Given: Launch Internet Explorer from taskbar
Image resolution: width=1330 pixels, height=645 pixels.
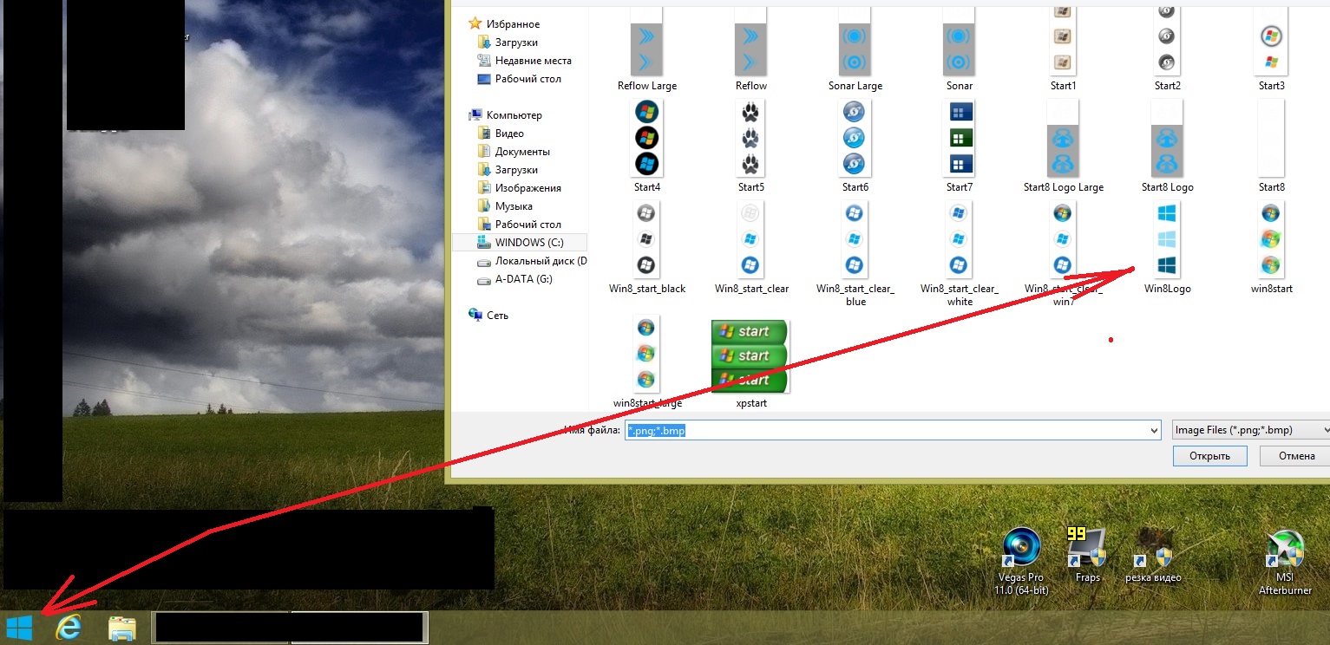Looking at the screenshot, I should (x=69, y=628).
